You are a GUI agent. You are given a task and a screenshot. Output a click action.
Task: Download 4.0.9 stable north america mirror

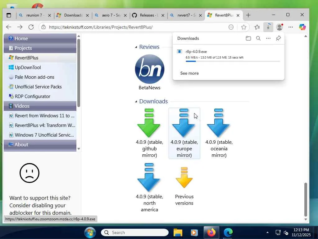149,188
